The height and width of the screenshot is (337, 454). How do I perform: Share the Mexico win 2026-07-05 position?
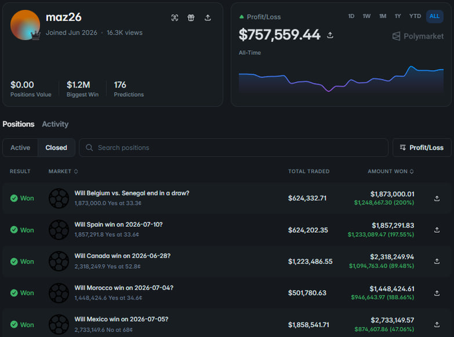point(437,324)
